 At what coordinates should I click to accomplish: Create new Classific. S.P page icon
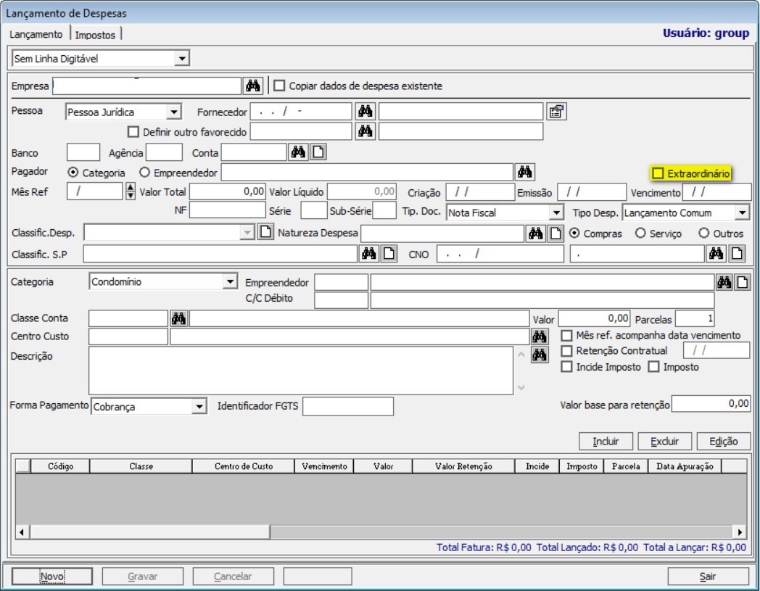(x=389, y=253)
